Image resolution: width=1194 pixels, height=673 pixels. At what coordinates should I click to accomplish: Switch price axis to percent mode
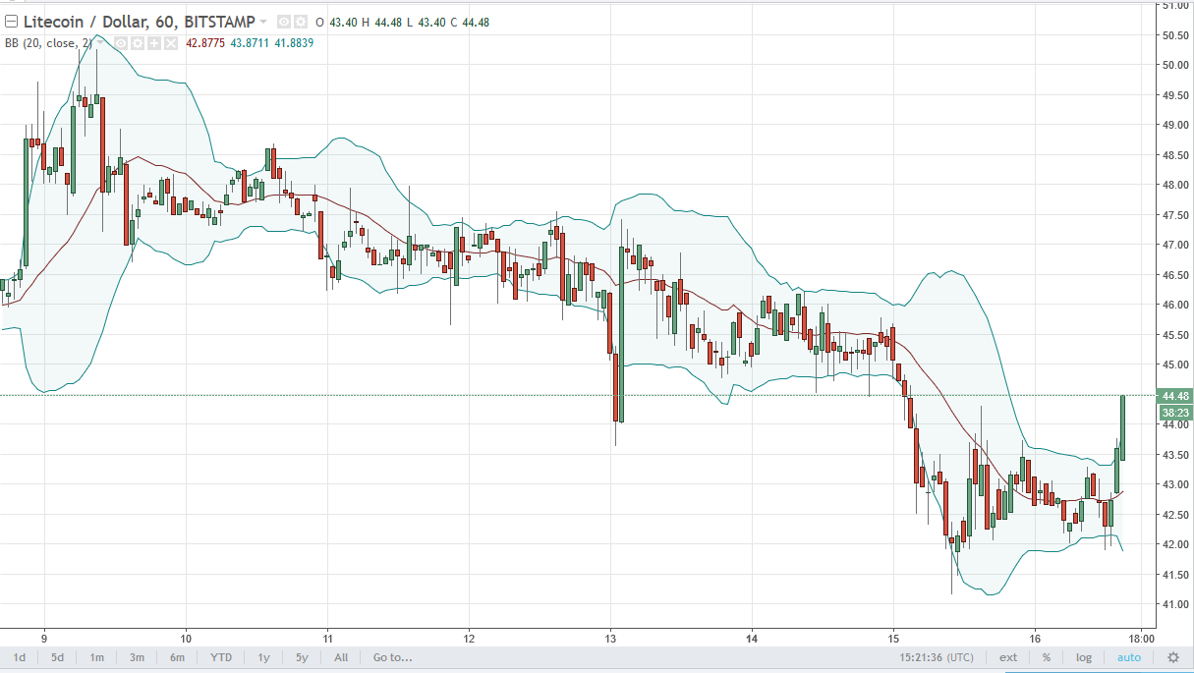(1047, 657)
